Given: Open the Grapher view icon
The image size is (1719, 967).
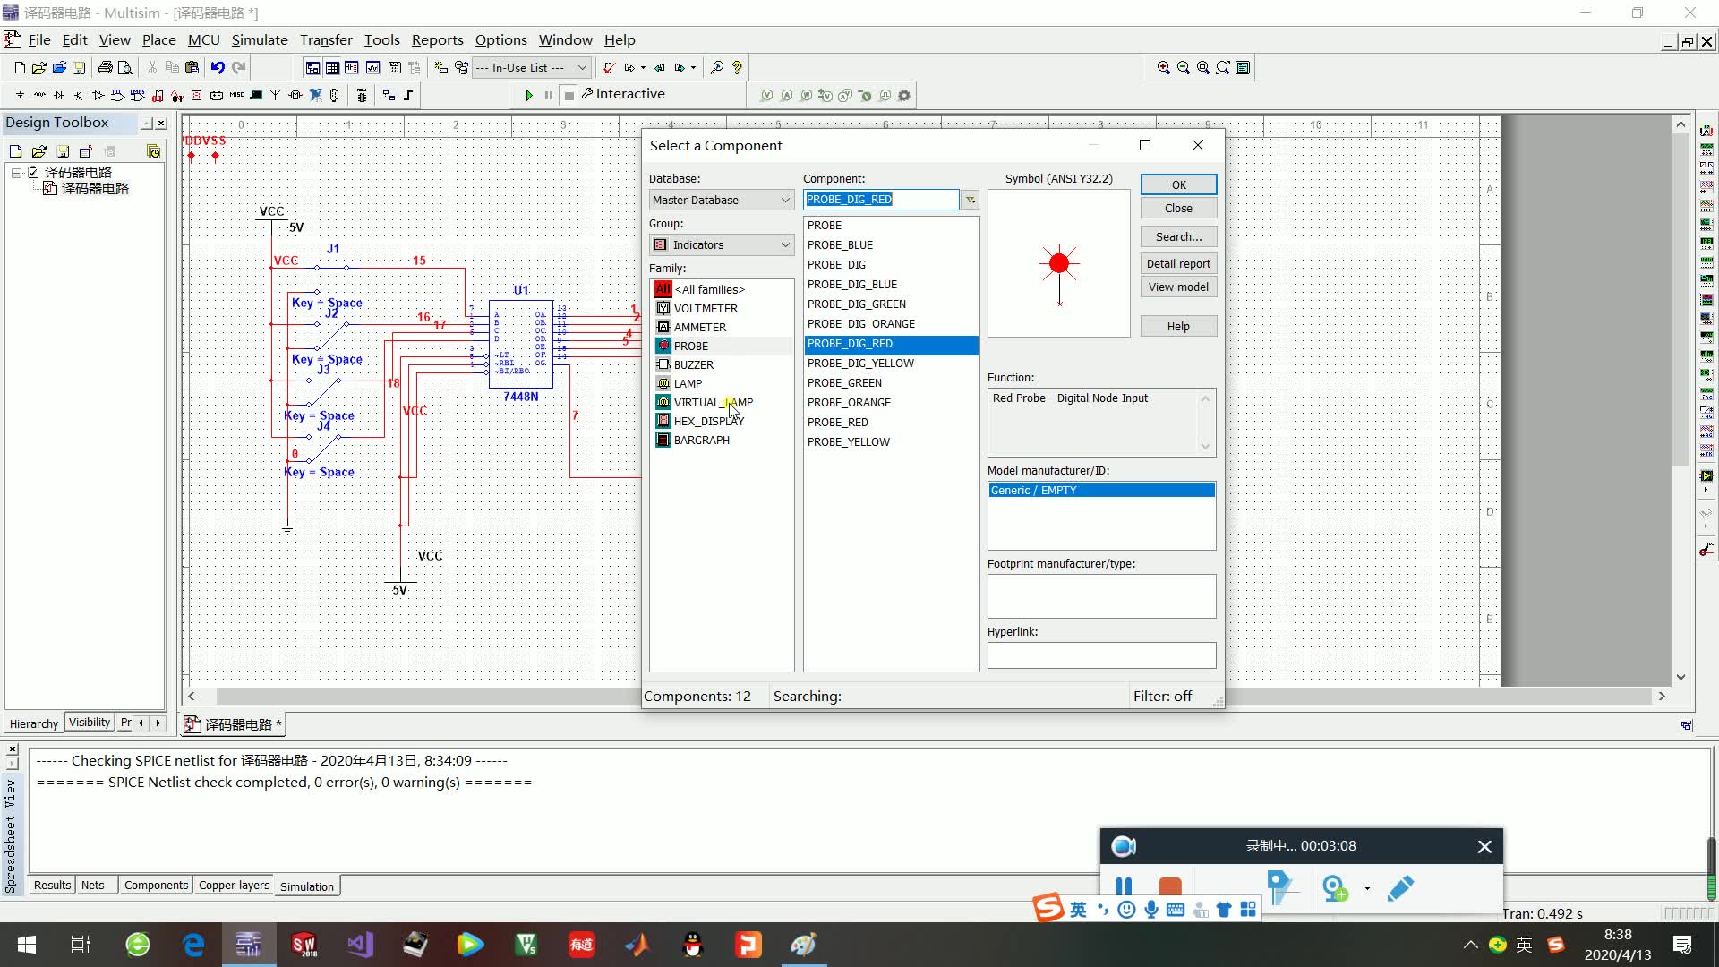Looking at the screenshot, I should click(x=372, y=67).
